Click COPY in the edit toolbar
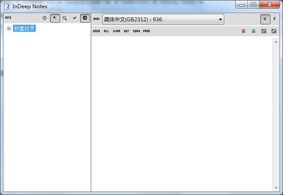This screenshot has width=283, height=195. (x=136, y=31)
